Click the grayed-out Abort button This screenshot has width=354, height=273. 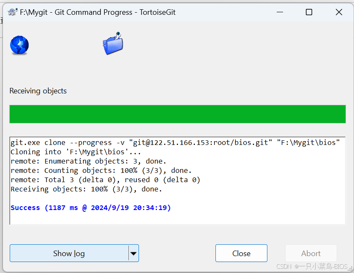point(311,253)
